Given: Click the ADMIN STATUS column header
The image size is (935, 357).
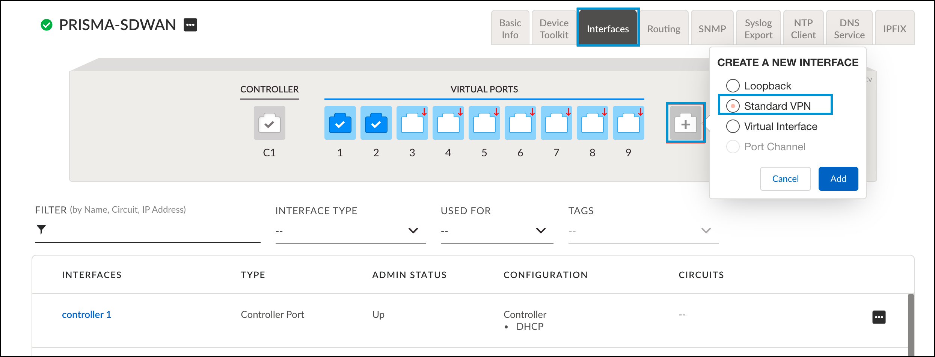Looking at the screenshot, I should click(x=409, y=275).
